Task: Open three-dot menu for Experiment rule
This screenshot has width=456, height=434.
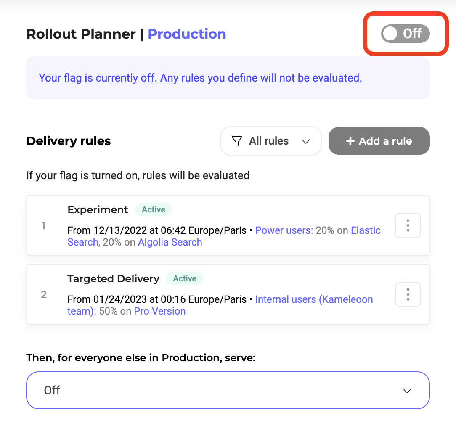Action: pyautogui.click(x=408, y=225)
